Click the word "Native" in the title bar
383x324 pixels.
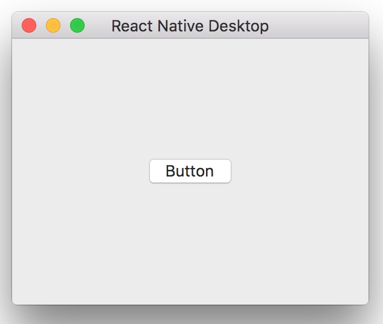(180, 26)
